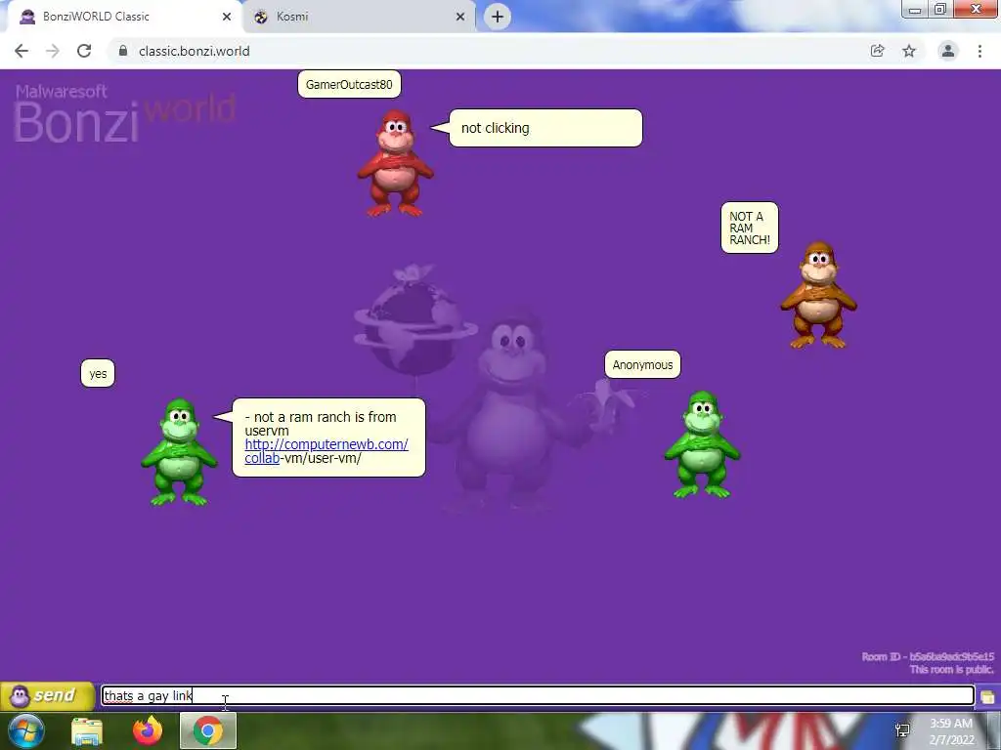Image resolution: width=1001 pixels, height=750 pixels.
Task: Click the Chrome taskbar icon
Action: 208,730
